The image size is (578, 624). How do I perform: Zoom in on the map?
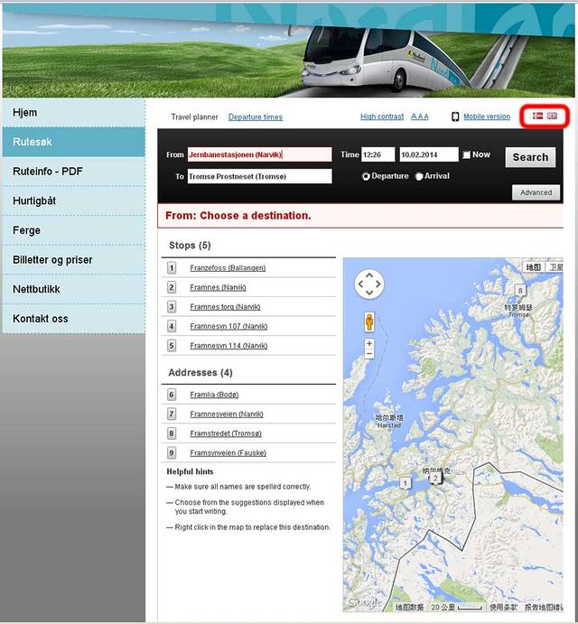(369, 344)
